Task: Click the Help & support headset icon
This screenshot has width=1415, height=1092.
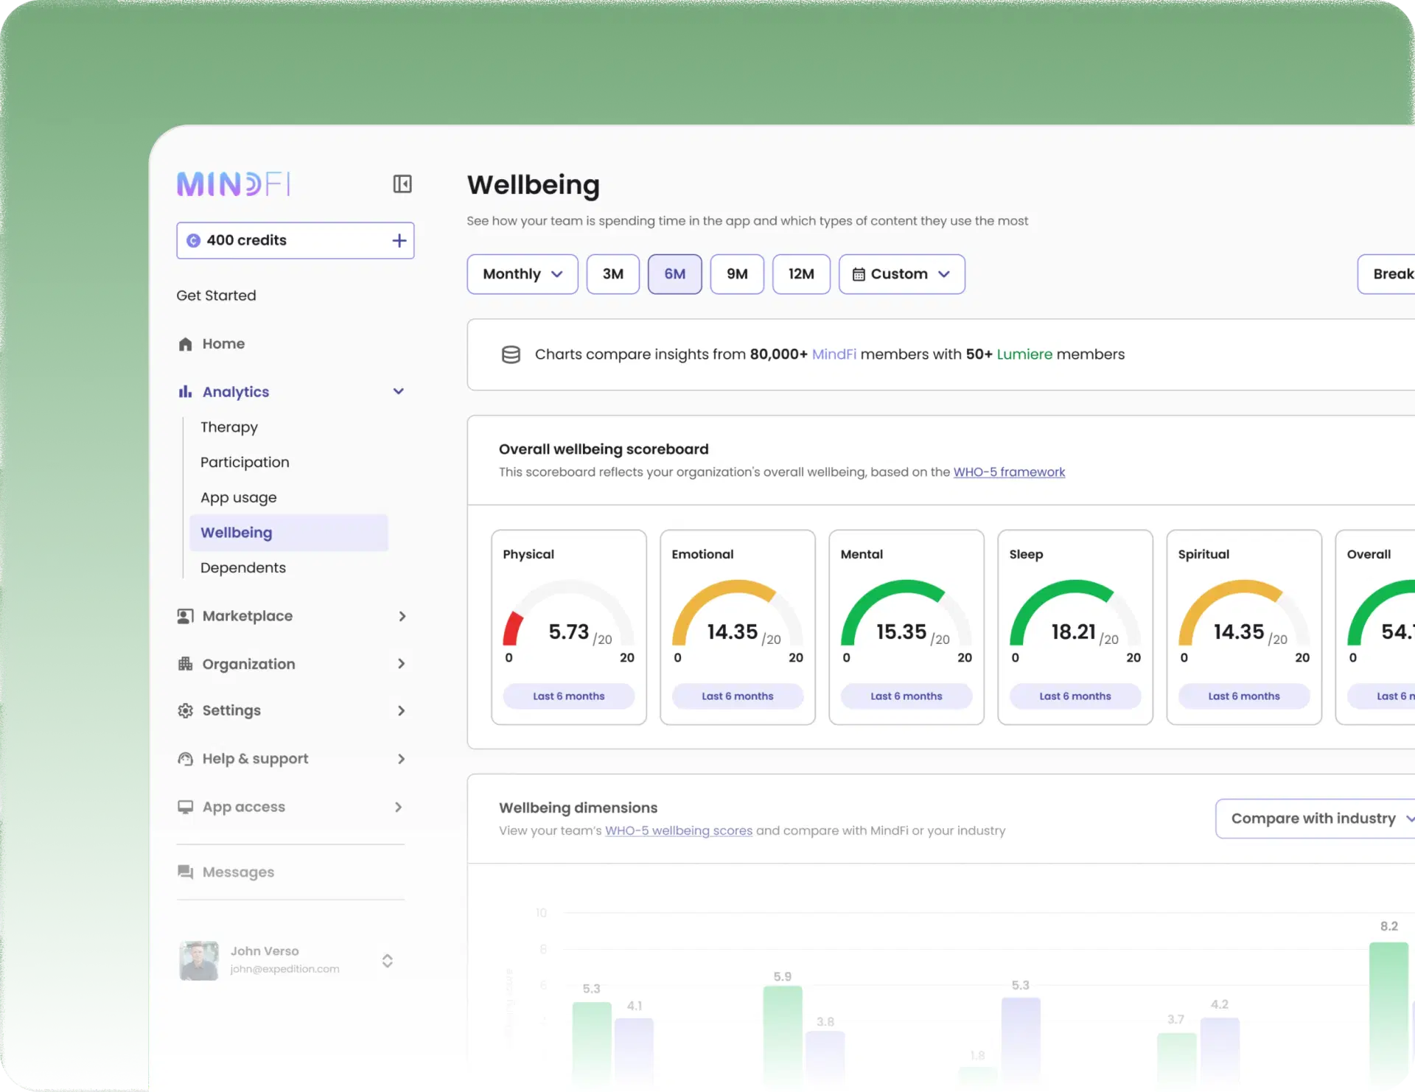Action: tap(185, 758)
